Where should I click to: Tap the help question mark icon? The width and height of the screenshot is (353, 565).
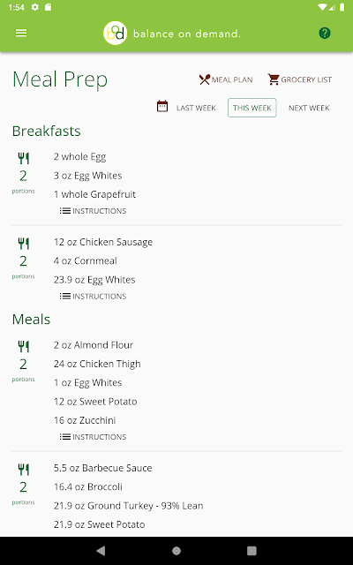point(325,34)
